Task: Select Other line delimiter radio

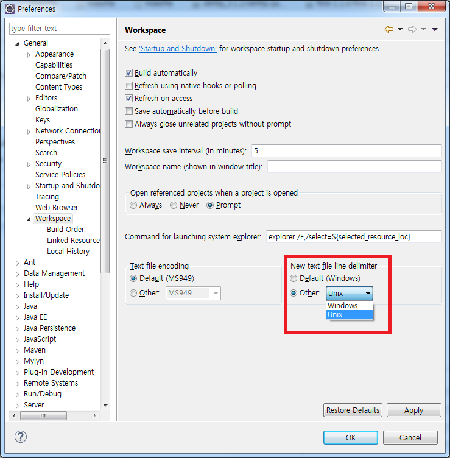Action: (x=294, y=293)
